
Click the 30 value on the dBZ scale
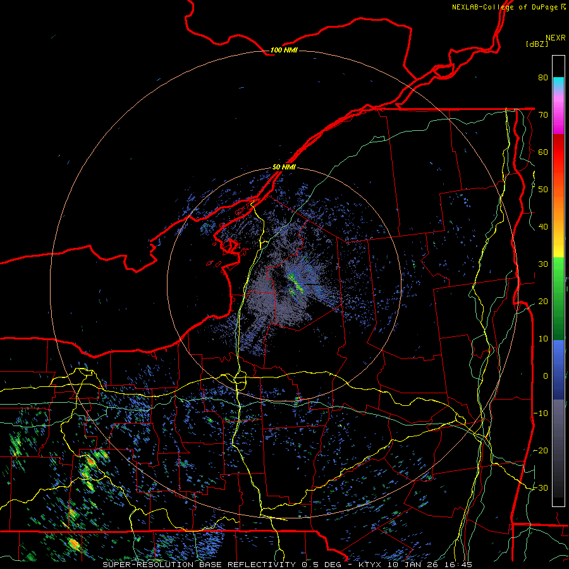543,264
